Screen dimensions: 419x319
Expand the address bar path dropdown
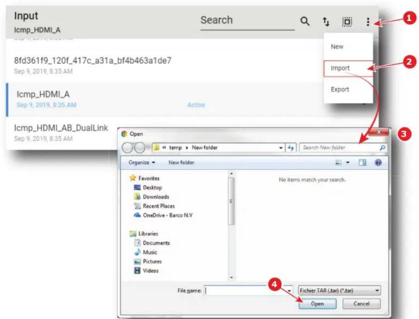(x=281, y=148)
